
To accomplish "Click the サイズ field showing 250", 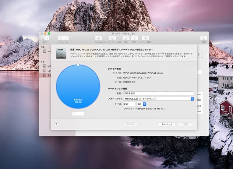I will click(x=129, y=104).
